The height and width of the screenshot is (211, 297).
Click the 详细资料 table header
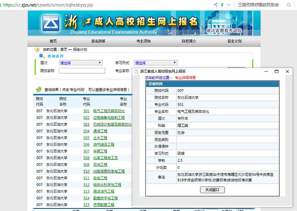[x=212, y=84]
